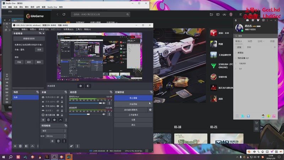This screenshot has width=284, height=160.
Task: Open Desktop Audio channel three-dot options
Action: click(109, 114)
